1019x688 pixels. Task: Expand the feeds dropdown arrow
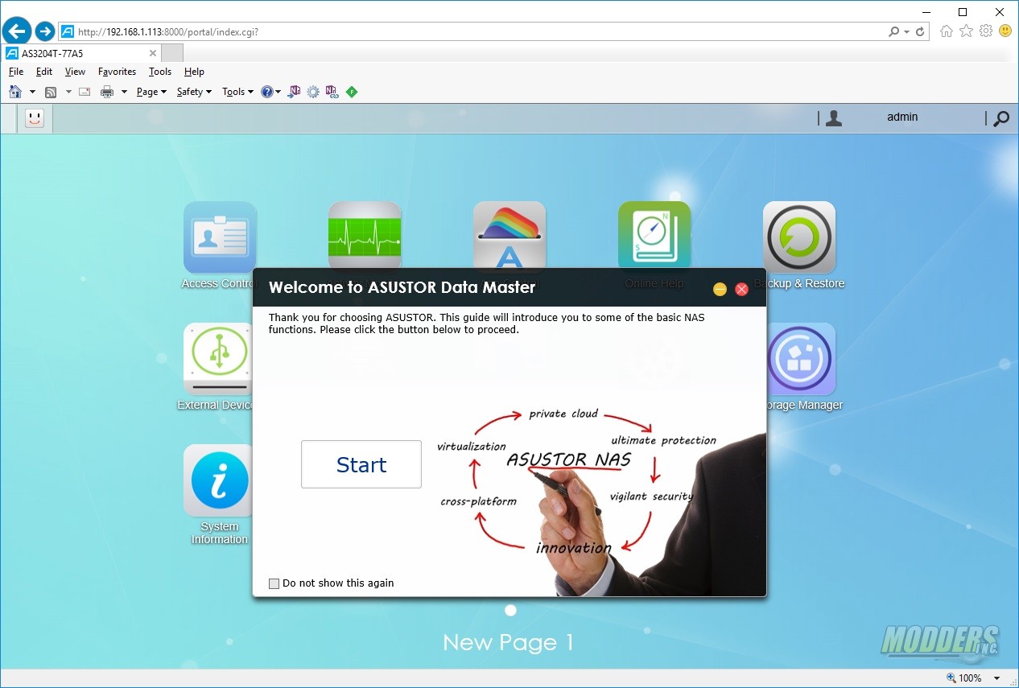(68, 92)
